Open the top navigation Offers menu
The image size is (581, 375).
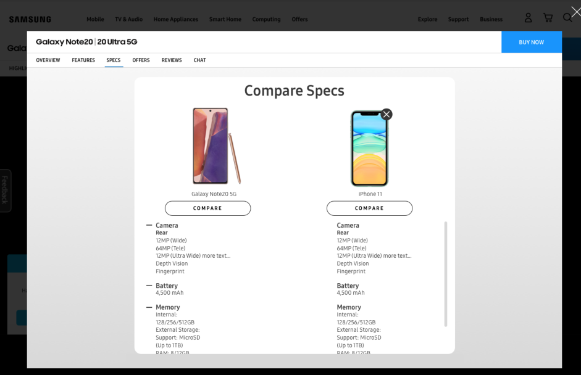click(x=299, y=19)
